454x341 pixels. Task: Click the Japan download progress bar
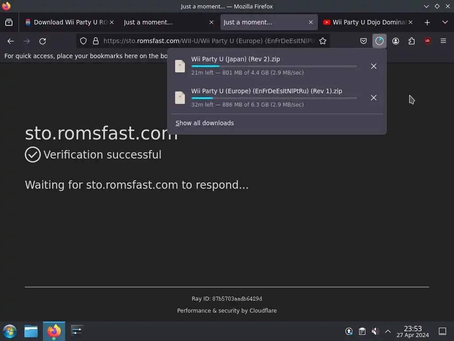[274, 66]
